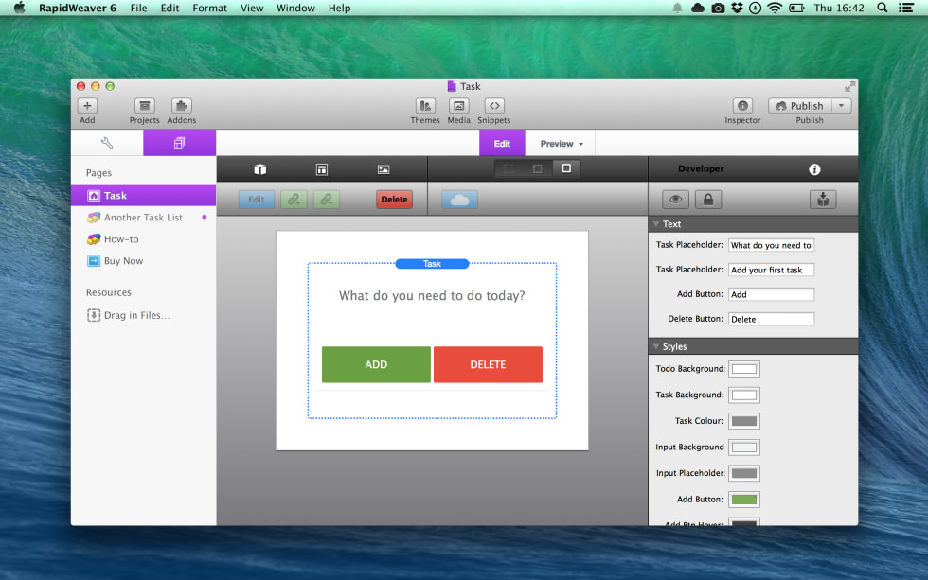Switch to Edit mode tab
The height and width of the screenshot is (580, 928).
pyautogui.click(x=502, y=144)
